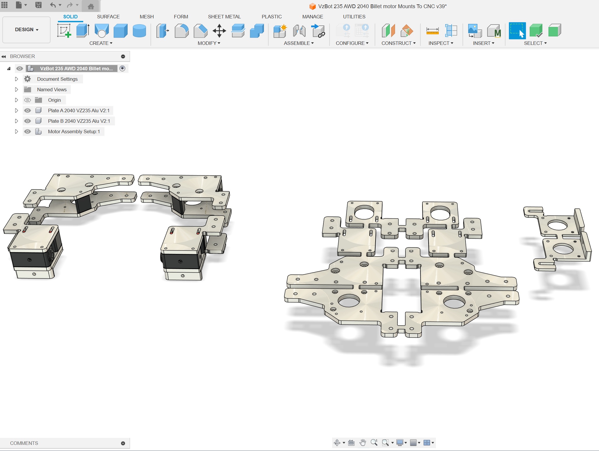Toggle visibility of root VzBot component
This screenshot has width=599, height=451.
20,69
